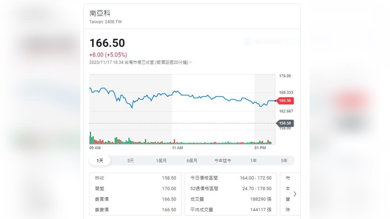Expand more statistics with the right chevron
390x219 pixels.
point(295,194)
